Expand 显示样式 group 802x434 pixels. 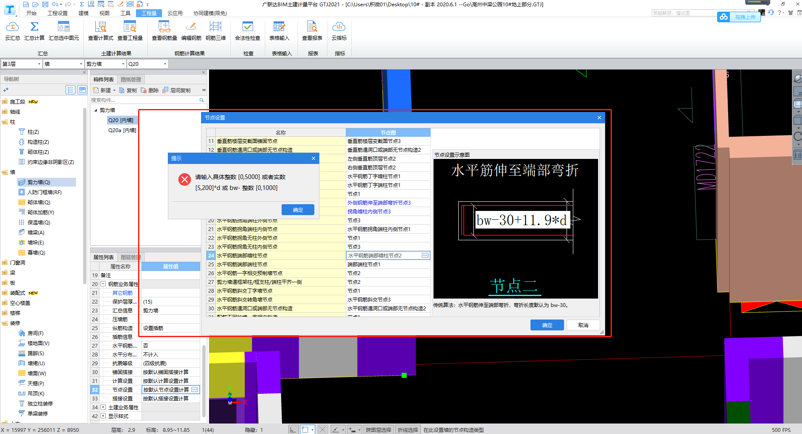pyautogui.click(x=103, y=416)
